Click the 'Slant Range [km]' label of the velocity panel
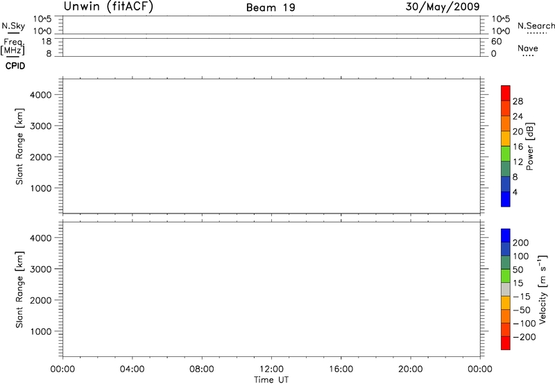Viewport: 555px width, 384px height. point(19,290)
